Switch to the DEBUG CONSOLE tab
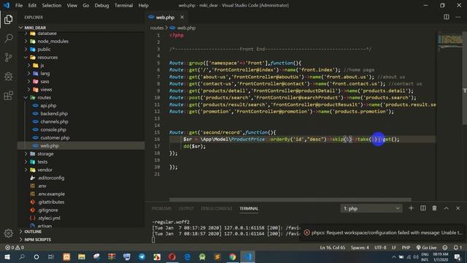 tap(216, 208)
